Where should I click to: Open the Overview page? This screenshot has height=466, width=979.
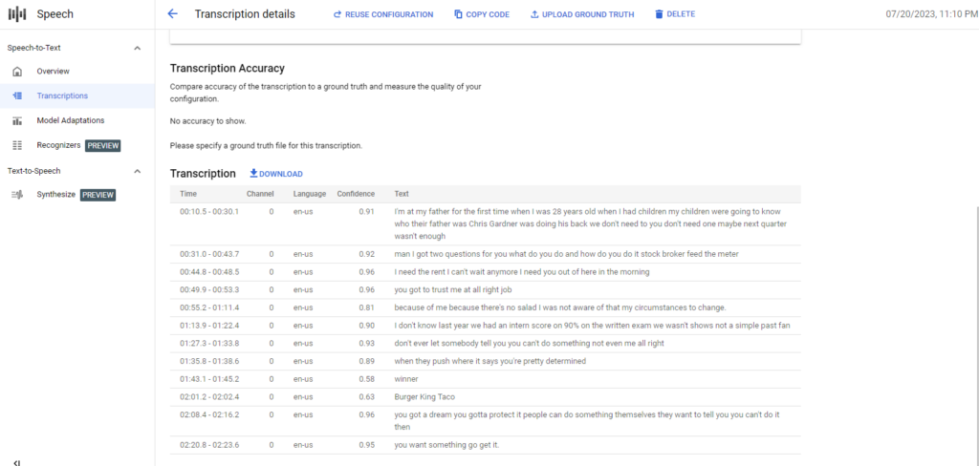[x=54, y=71]
